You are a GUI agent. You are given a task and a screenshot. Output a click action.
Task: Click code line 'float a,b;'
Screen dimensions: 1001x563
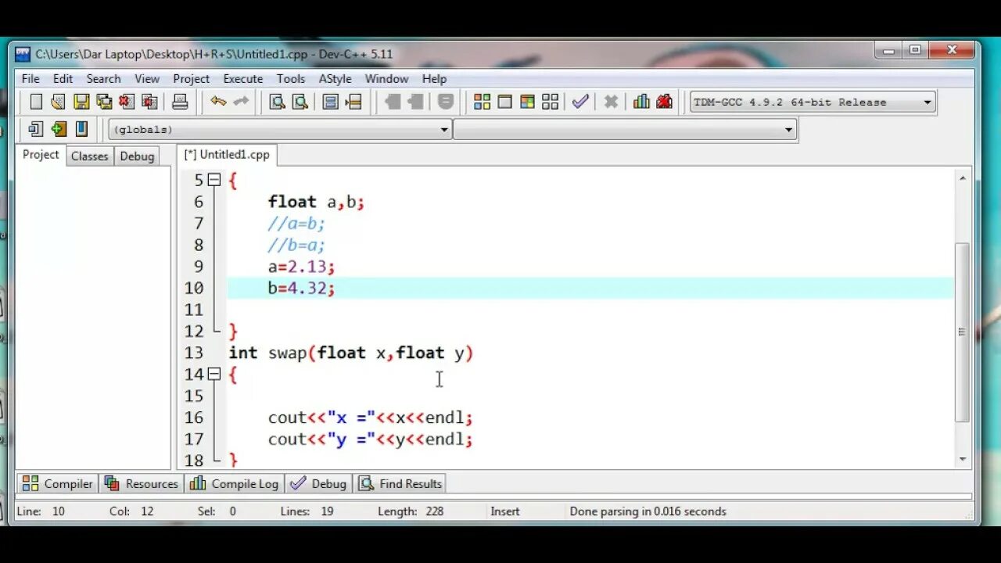tap(316, 202)
